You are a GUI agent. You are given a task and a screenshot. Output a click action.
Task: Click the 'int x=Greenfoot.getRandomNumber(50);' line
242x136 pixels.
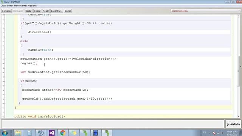point(56,72)
